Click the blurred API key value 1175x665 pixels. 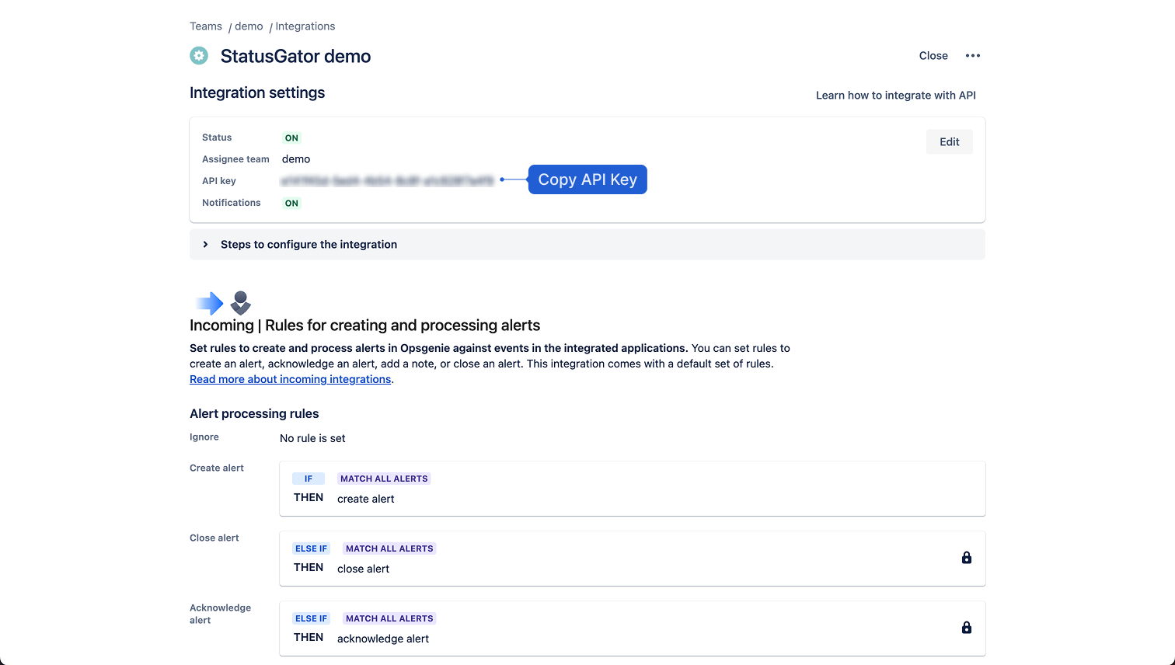tap(388, 181)
